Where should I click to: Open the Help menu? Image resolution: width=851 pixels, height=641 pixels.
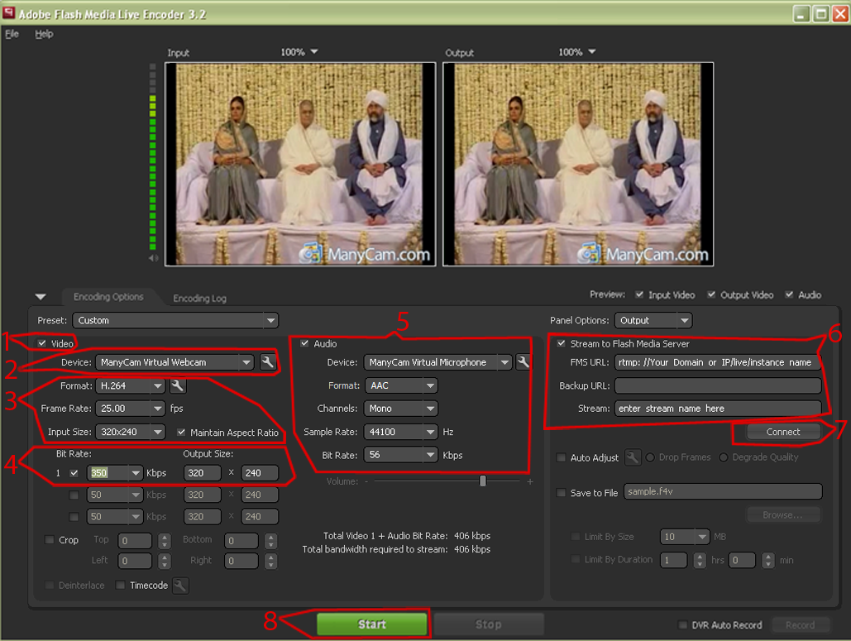(x=44, y=34)
